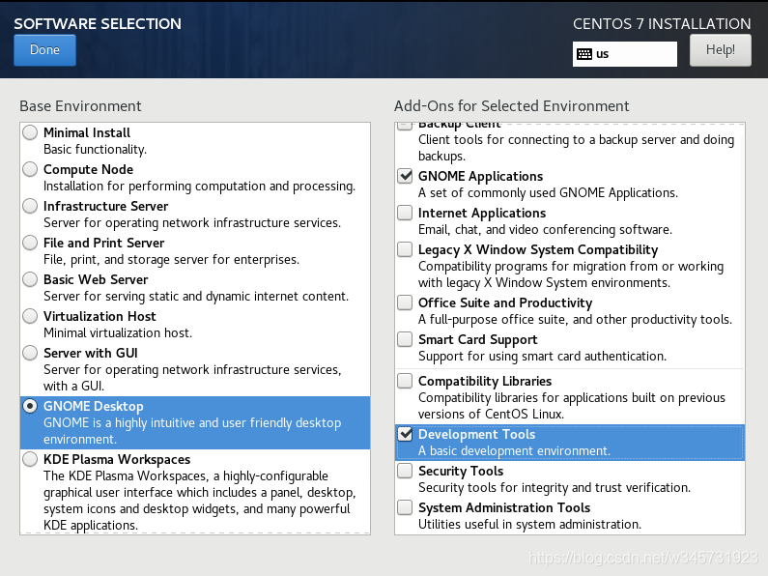Select Infrastructure Server radio option

[x=31, y=207]
